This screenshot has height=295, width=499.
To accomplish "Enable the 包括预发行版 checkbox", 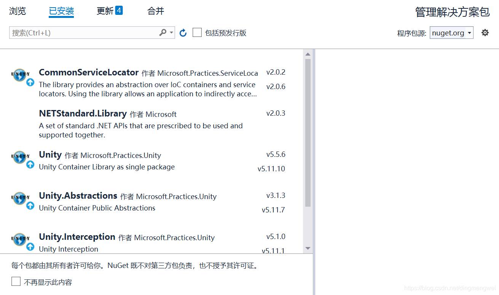I will pyautogui.click(x=197, y=32).
